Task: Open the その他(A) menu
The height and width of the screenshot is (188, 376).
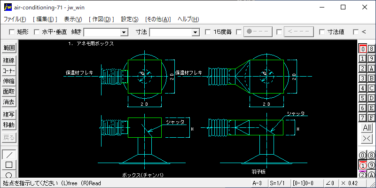Action: (x=158, y=19)
